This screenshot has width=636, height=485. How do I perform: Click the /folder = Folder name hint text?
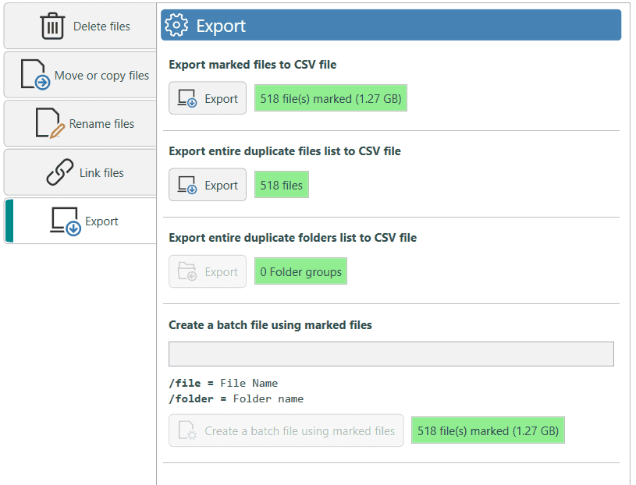pos(236,398)
